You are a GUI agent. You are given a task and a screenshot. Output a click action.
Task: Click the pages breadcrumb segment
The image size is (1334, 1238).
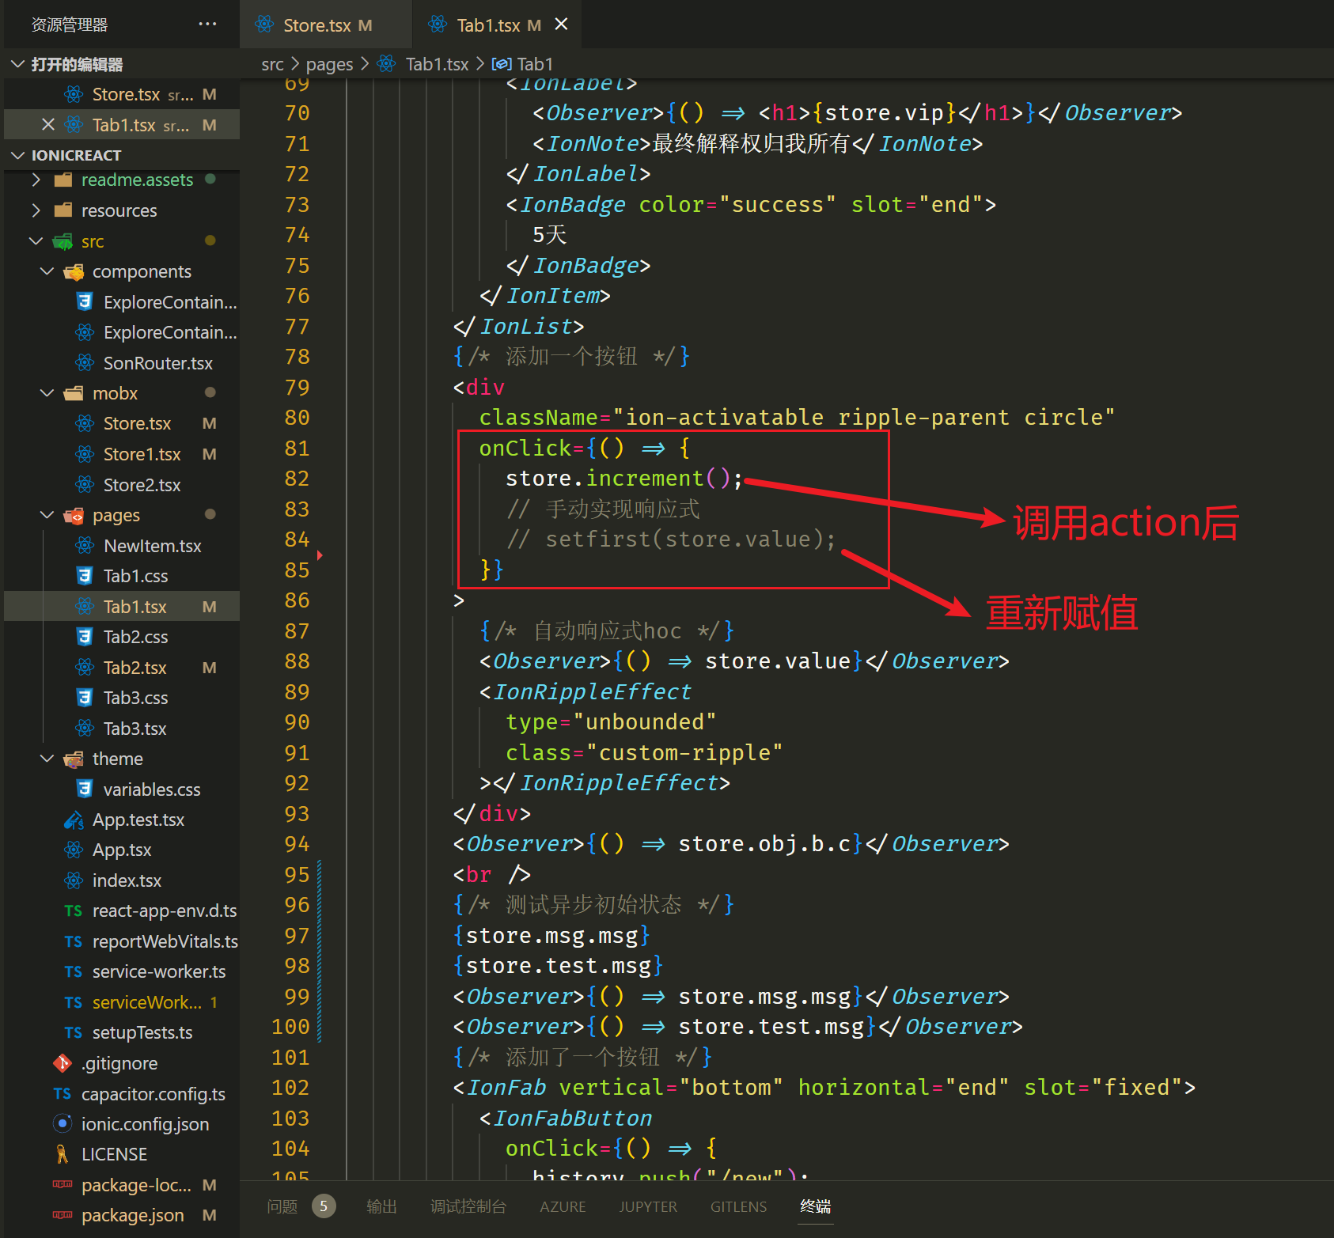pyautogui.click(x=329, y=64)
